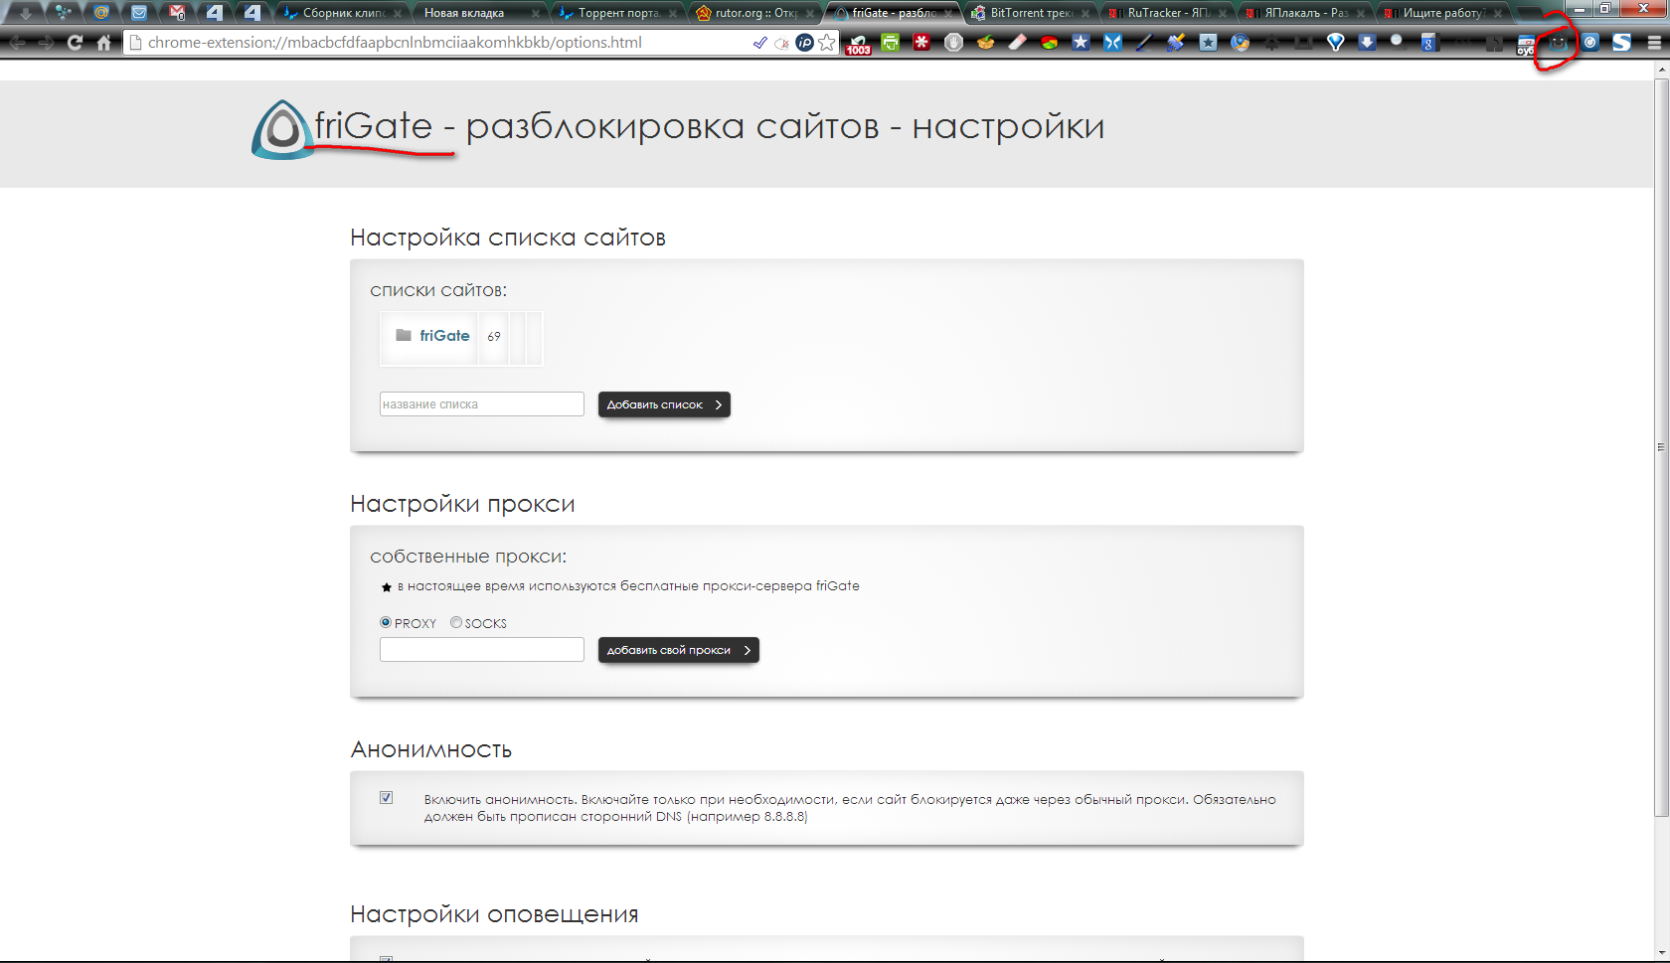Click the blue download arrow extension icon
1670x963 pixels.
click(1367, 43)
